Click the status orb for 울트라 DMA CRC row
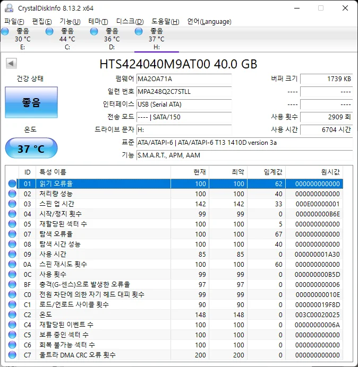The height and width of the screenshot is (367, 358). (12, 355)
